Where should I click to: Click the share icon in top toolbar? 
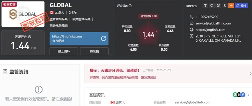click(x=218, y=6)
